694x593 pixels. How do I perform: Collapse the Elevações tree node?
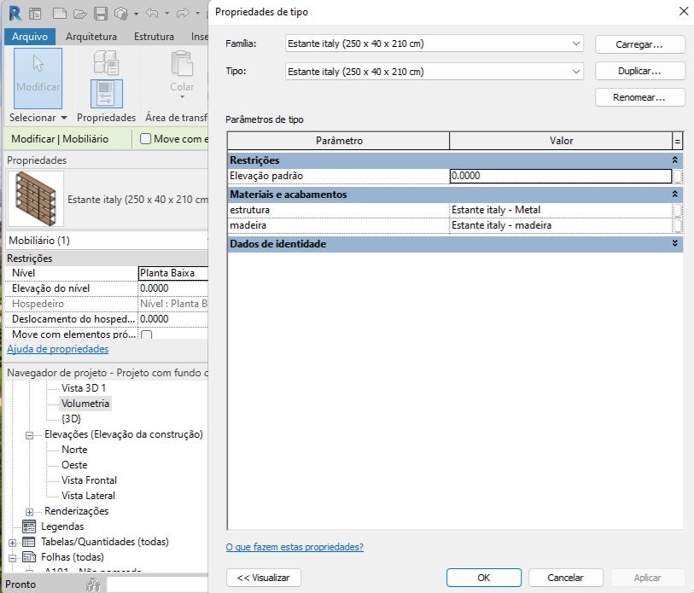tap(29, 435)
